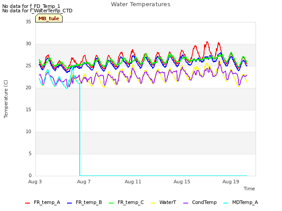This screenshot has height=211, width=282.
Task: Click the Aug 7 x-axis tick
Action: (84, 182)
